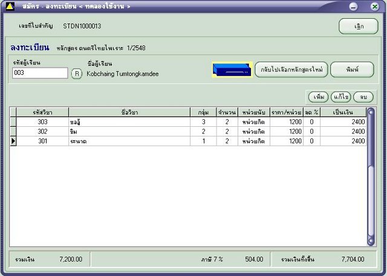The height and width of the screenshot is (276, 387).
Task: Click the ภาษี 7 % label
Action: point(212,259)
